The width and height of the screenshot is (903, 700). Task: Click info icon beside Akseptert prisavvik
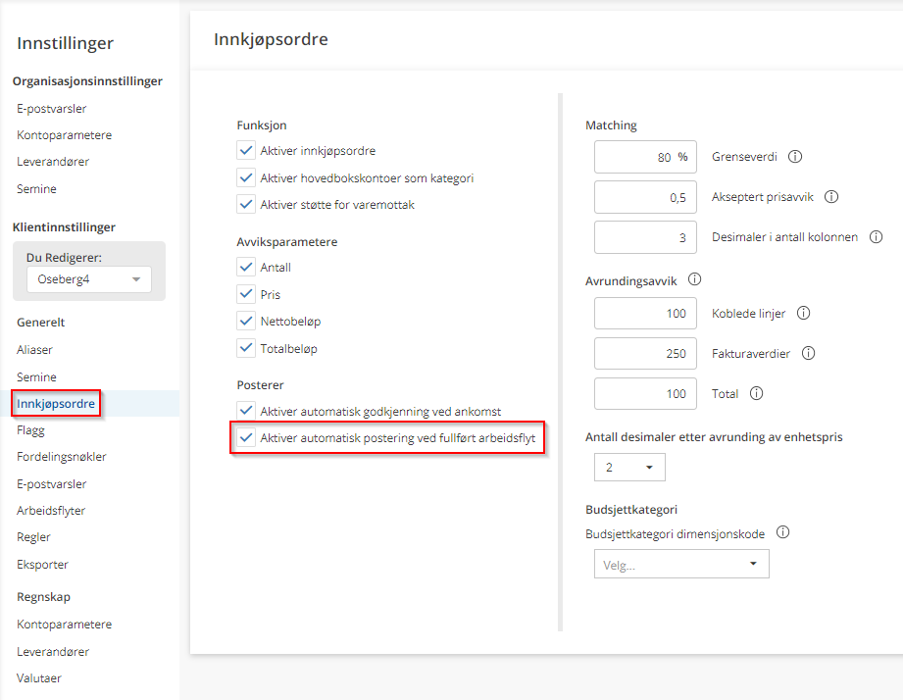[831, 197]
